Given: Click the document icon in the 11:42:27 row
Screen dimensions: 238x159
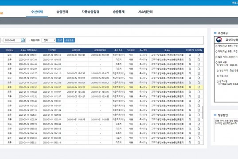Looking at the screenshot, I should coord(199,73).
